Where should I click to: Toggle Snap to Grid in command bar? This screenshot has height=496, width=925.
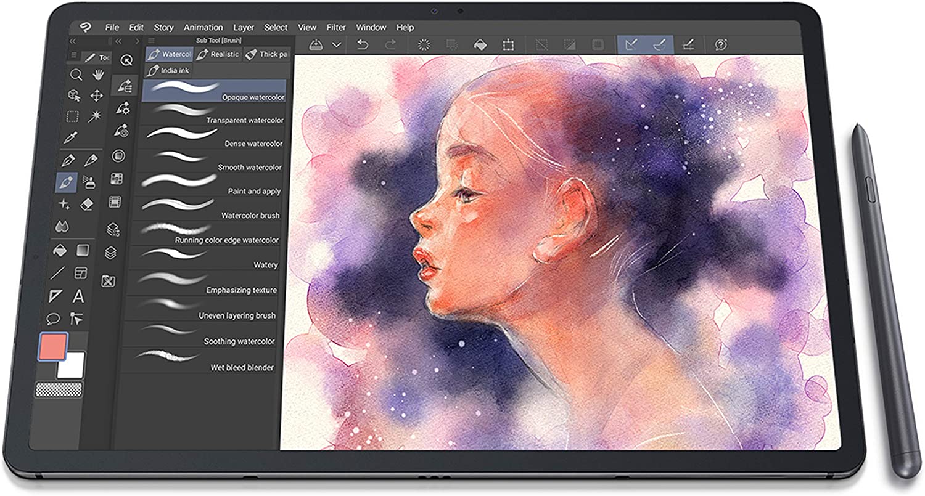688,44
